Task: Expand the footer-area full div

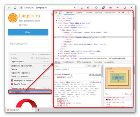Action: click(x=58, y=53)
